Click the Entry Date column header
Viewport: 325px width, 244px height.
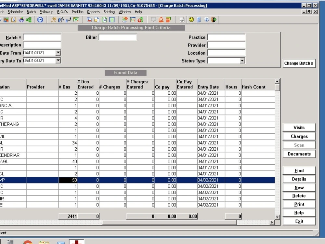(211, 85)
